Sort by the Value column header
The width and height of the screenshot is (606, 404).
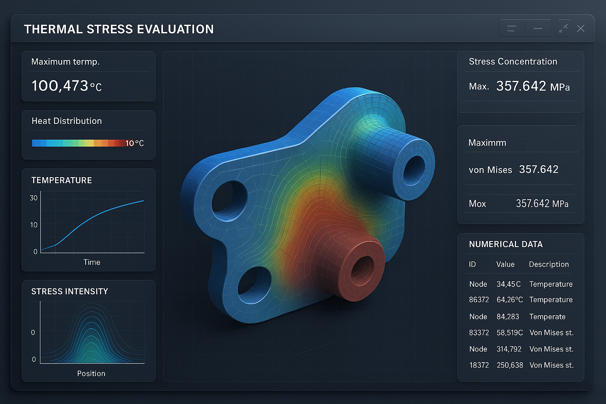[505, 264]
